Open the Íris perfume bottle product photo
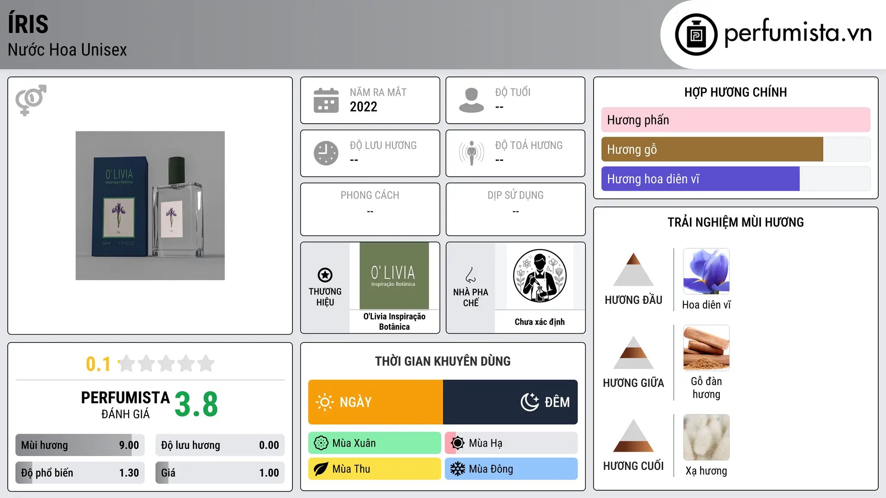 click(x=150, y=206)
